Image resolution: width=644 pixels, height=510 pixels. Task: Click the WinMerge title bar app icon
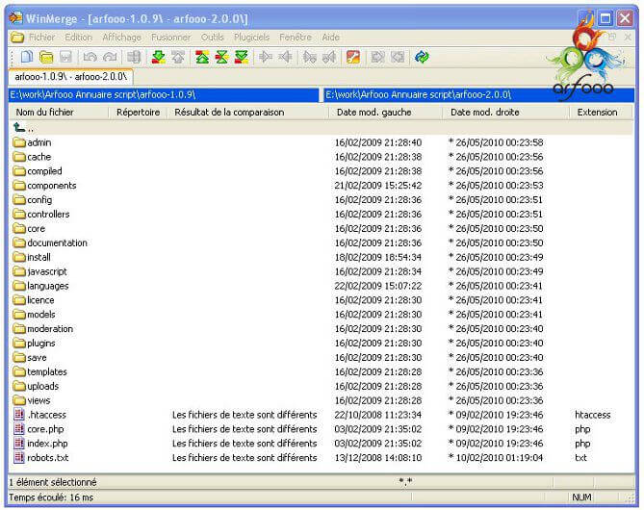point(15,18)
